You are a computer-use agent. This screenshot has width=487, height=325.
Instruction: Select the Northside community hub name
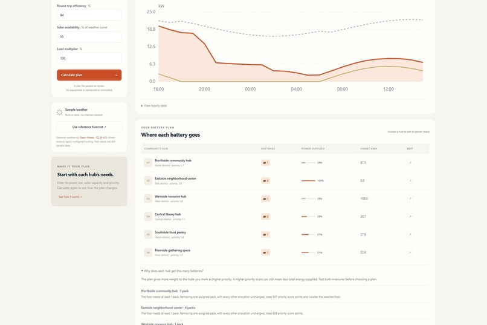pyautogui.click(x=173, y=160)
